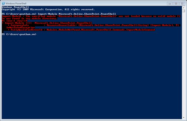Click the PowerShell icon in the title bar

[x=3, y=3]
